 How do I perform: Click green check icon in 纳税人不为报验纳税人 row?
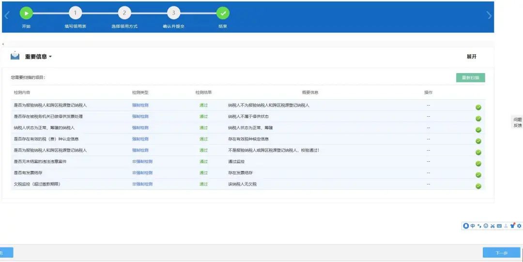(x=478, y=107)
